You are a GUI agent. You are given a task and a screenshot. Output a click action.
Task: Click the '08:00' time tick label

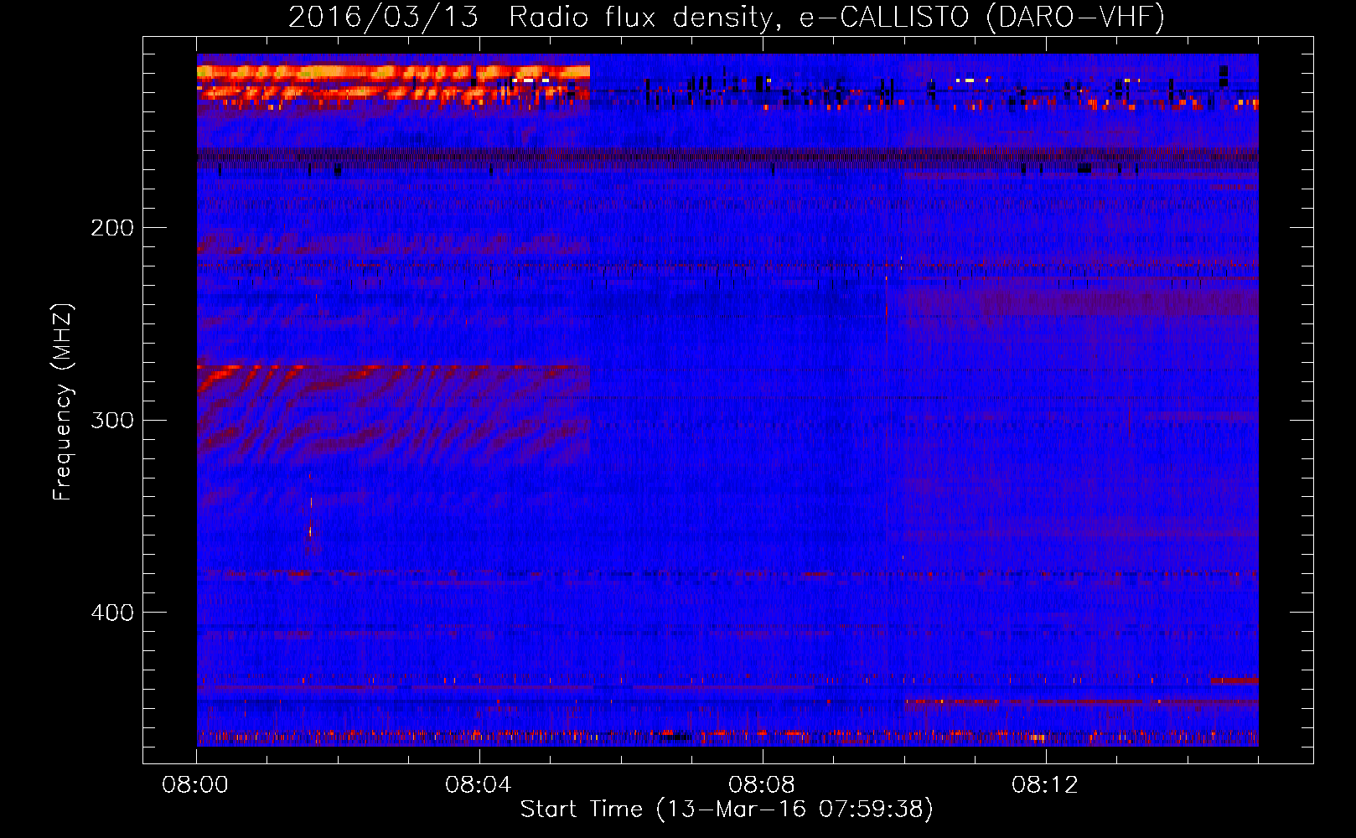pos(195,785)
